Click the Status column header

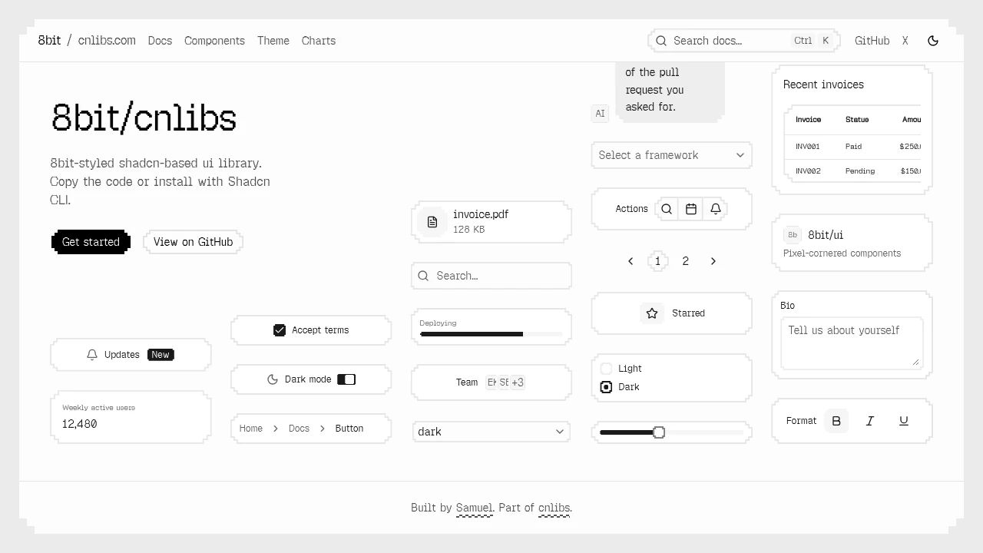pyautogui.click(x=857, y=120)
